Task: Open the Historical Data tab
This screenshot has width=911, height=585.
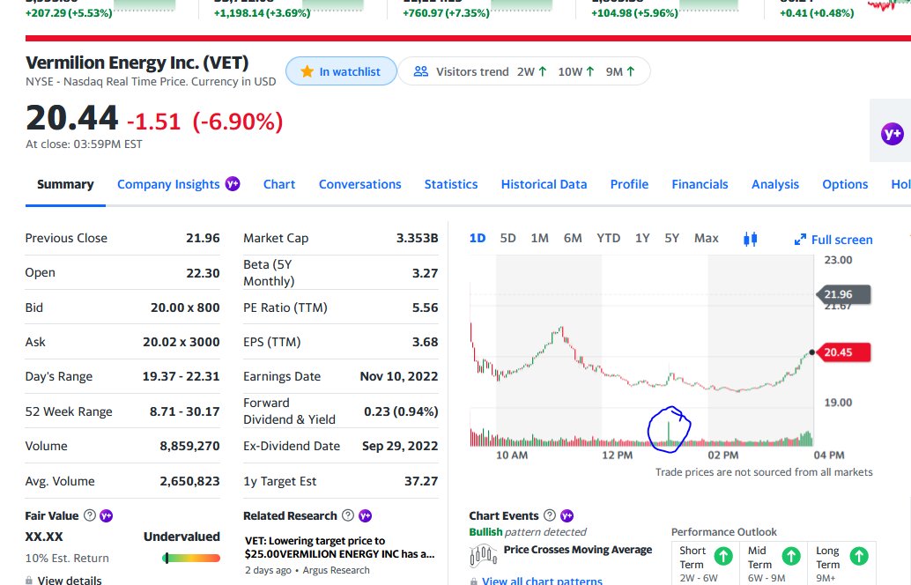Action: tap(544, 184)
